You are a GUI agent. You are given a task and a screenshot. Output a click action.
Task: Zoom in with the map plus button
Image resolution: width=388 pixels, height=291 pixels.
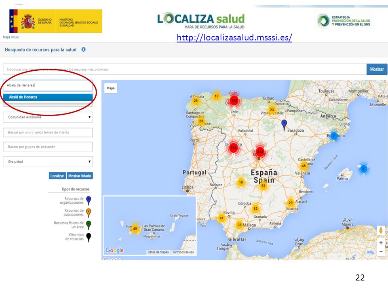coord(381,243)
